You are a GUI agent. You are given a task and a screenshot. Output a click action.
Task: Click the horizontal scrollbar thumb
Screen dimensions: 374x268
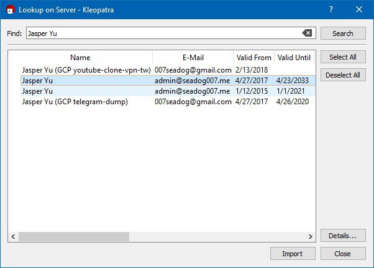[x=74, y=236]
